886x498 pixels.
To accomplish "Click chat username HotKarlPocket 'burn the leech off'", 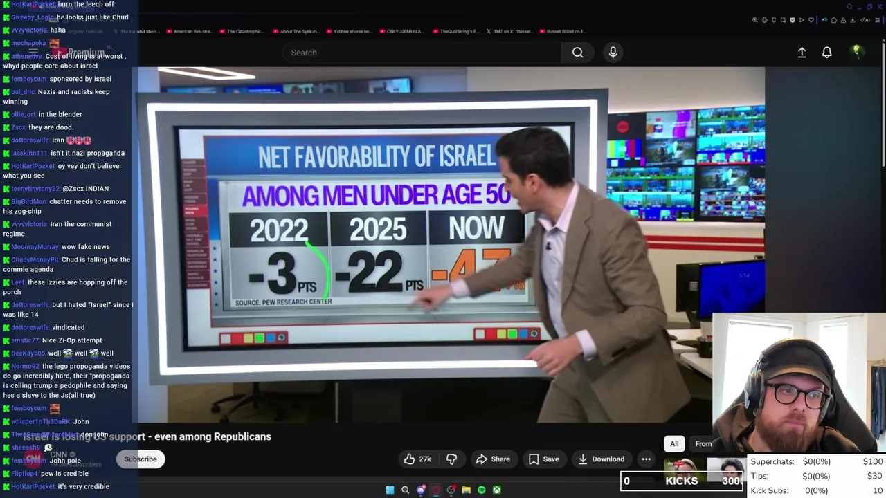I will (33, 4).
